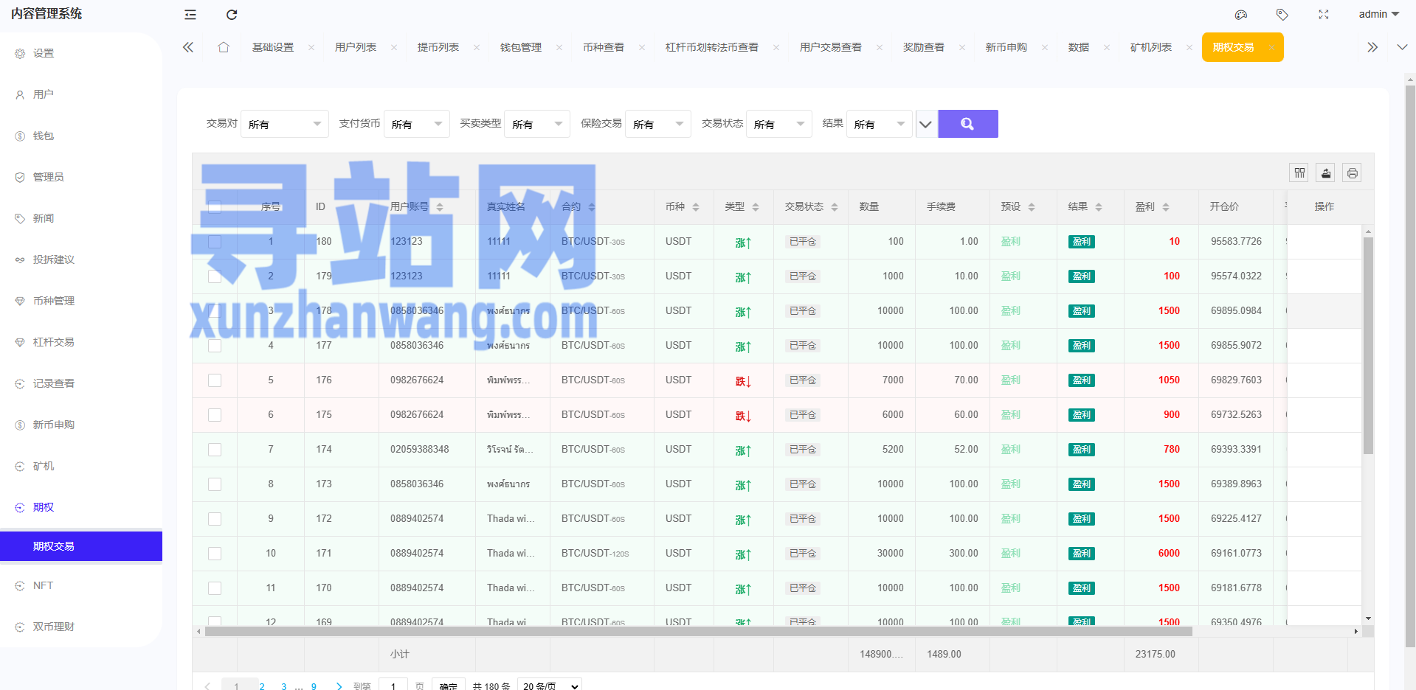Open the 结果 filter dropdown
Viewport: 1416px width, 690px height.
point(880,124)
